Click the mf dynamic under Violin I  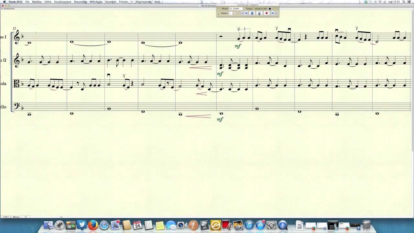point(238,46)
